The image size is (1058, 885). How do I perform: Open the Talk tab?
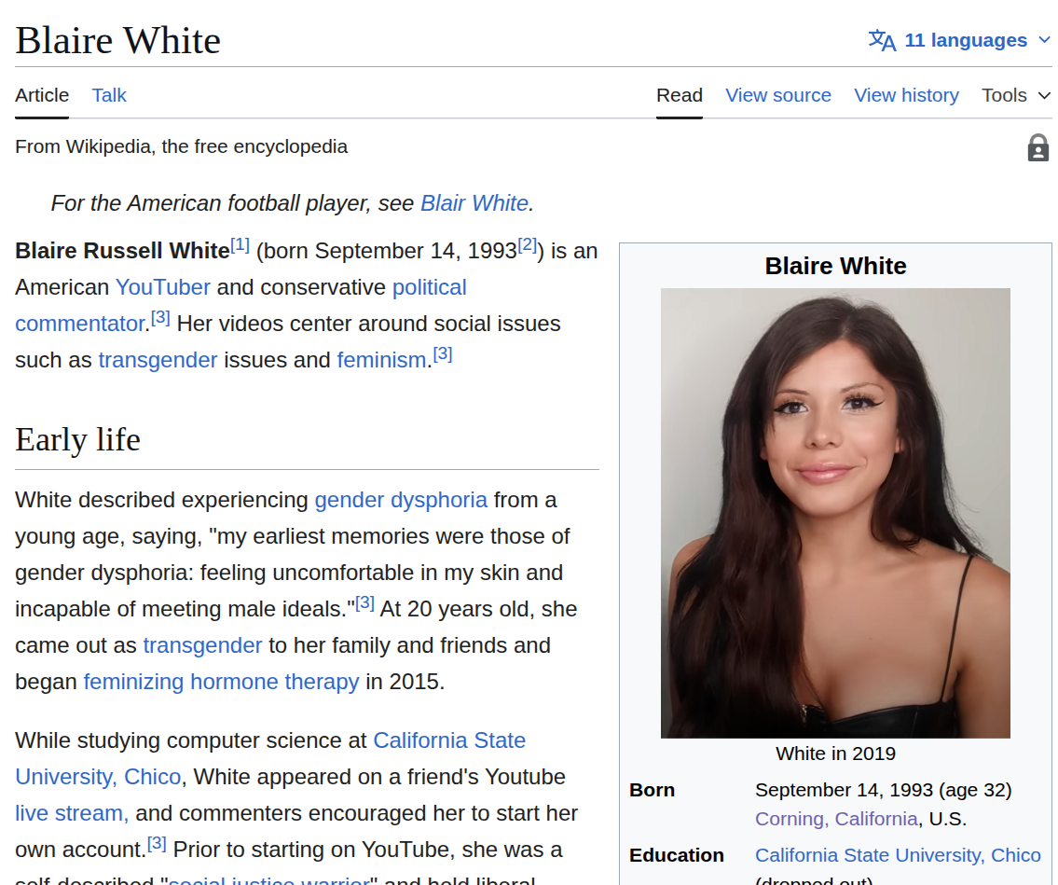coord(109,95)
